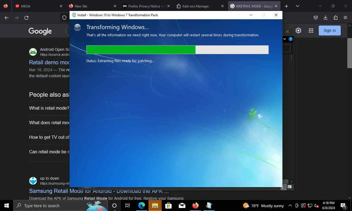Open Samsung Retail Mode for Android result
This screenshot has height=211, width=352.
click(99, 191)
